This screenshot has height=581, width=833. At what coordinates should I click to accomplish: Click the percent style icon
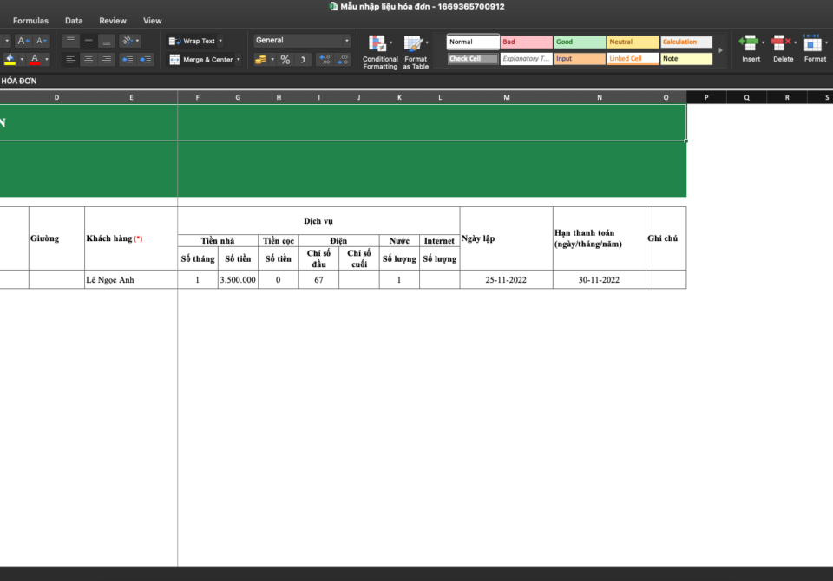[285, 60]
